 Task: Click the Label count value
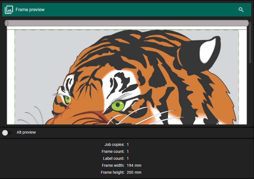[x=128, y=158]
